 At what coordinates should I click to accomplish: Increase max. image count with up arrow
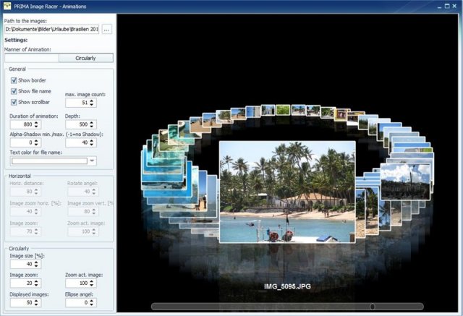pos(92,101)
